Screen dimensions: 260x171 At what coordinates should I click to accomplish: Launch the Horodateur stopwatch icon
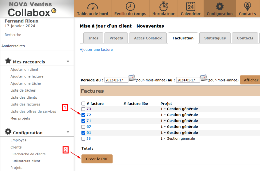(x=164, y=7)
